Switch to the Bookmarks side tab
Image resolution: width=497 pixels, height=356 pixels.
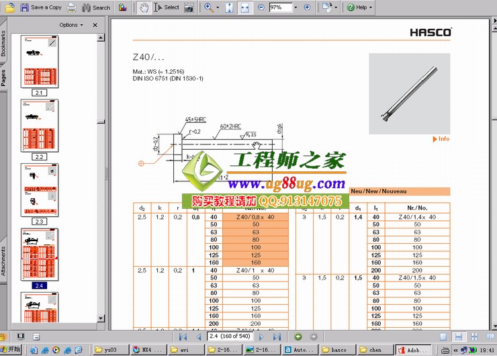(3, 42)
